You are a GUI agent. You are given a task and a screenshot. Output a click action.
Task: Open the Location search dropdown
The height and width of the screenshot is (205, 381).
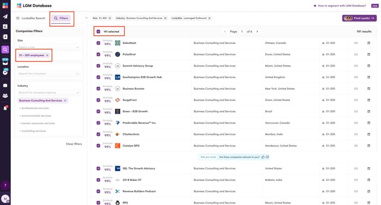click(x=49, y=74)
